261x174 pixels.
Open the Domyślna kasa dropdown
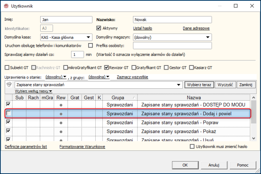pyautogui.click(x=88, y=37)
